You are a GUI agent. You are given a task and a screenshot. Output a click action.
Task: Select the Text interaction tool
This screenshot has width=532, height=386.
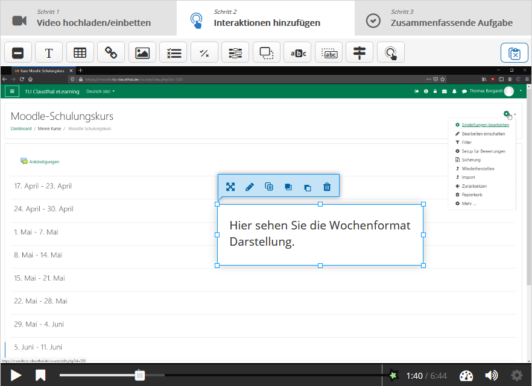(49, 52)
